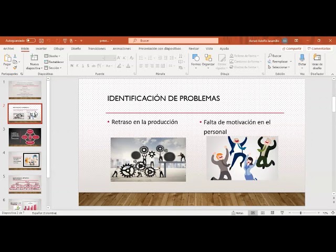Click the zoom slider in status bar
The height and width of the screenshot is (252, 336).
click(x=301, y=213)
